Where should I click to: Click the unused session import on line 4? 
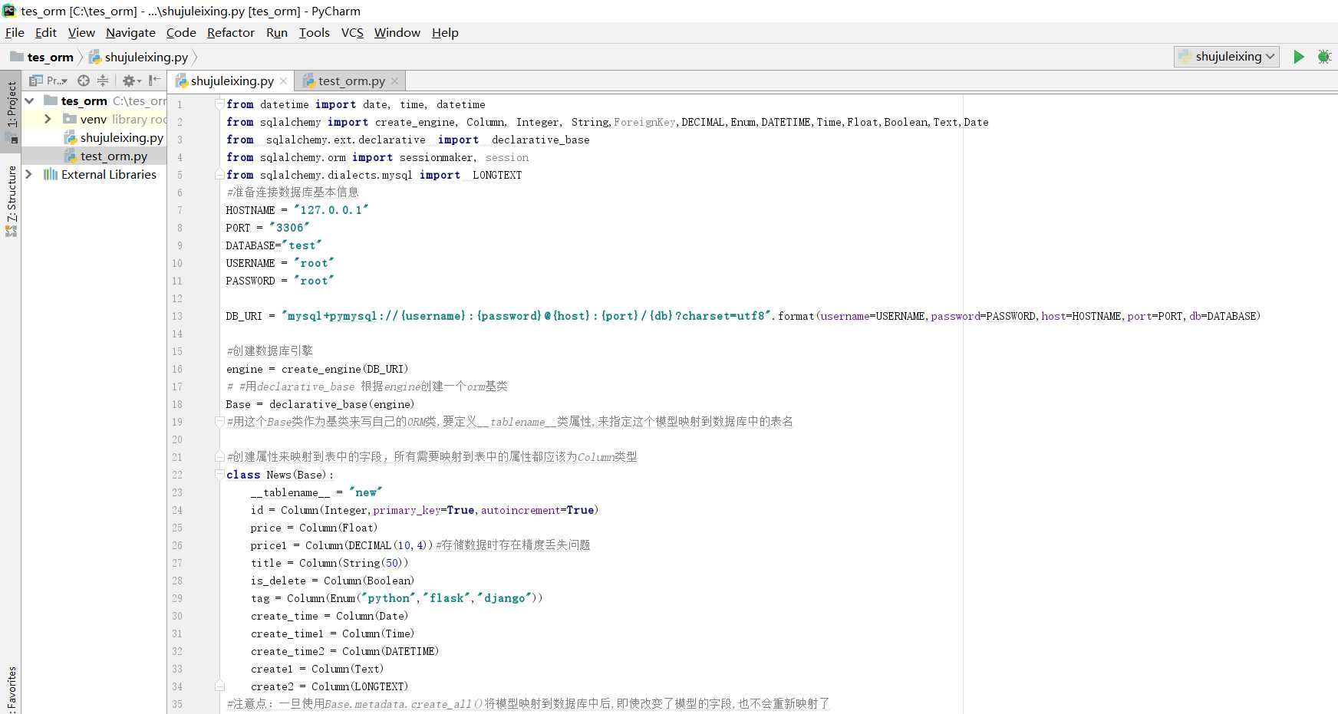point(506,157)
